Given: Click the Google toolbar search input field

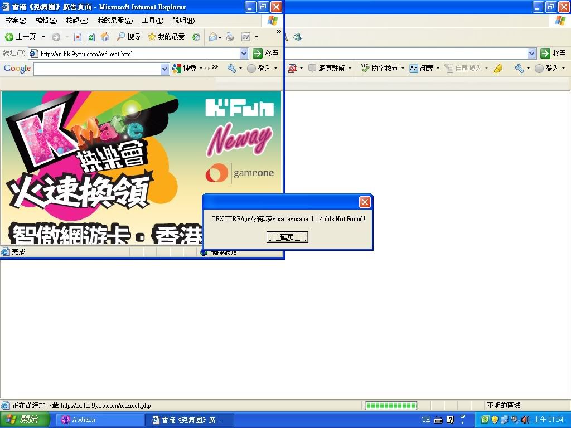Looking at the screenshot, I should click(97, 69).
